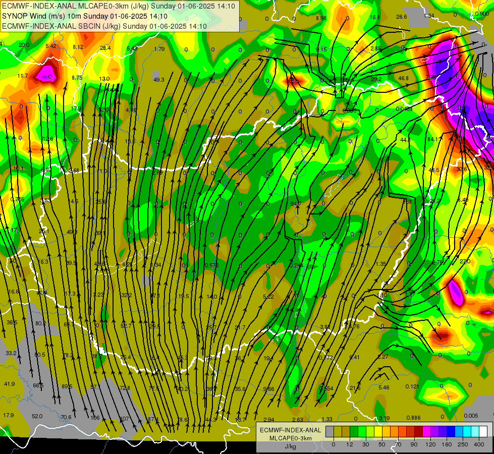The width and height of the screenshot is (494, 454).
Task: Click the legend scale value 120
Action: coord(431,444)
